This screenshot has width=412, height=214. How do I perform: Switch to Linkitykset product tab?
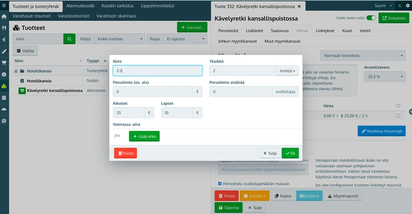click(x=325, y=31)
